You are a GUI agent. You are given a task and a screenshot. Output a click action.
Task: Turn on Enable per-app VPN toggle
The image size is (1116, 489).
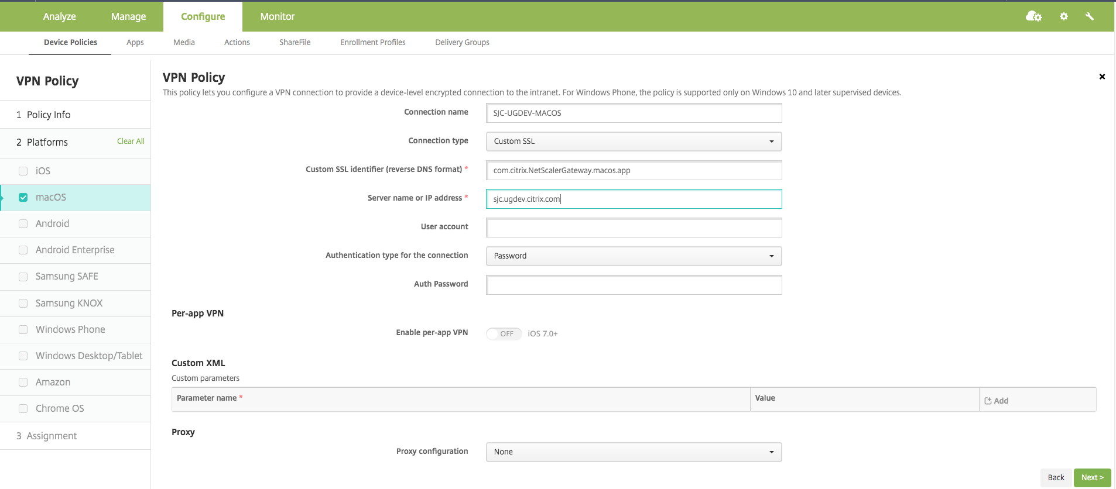point(504,333)
